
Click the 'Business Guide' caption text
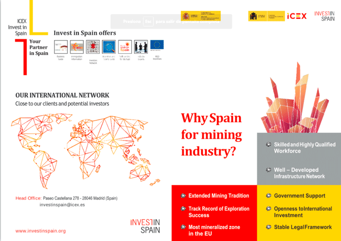pyautogui.click(x=61, y=58)
